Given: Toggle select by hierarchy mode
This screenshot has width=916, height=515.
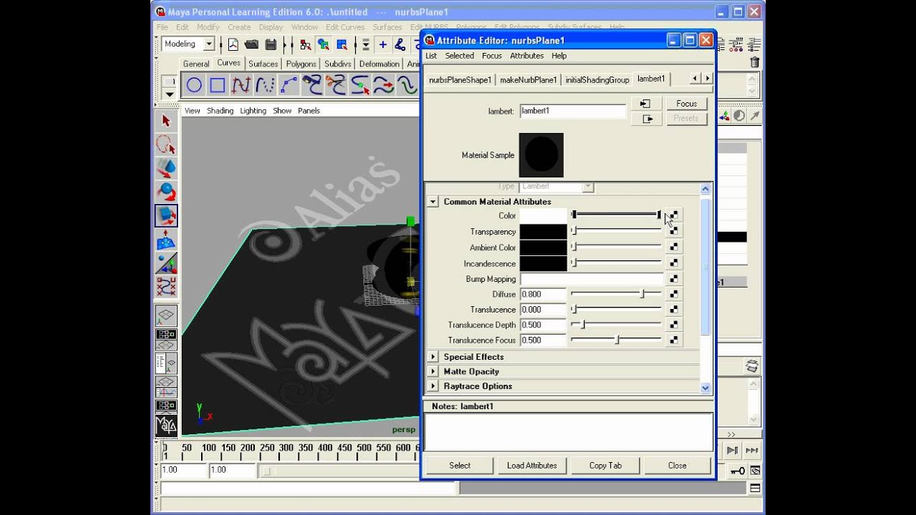Looking at the screenshot, I should click(x=305, y=44).
